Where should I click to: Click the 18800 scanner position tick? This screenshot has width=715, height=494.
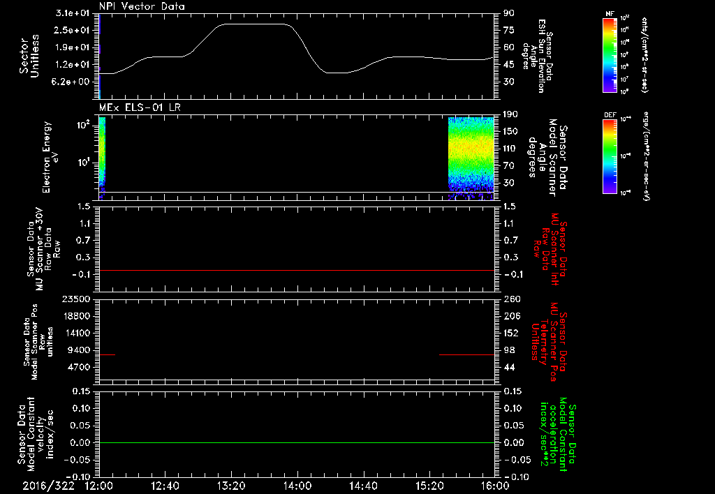point(77,316)
